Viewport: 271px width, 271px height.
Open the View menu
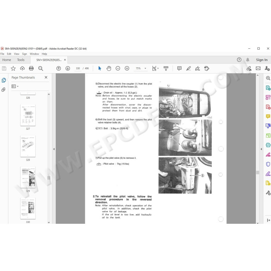click(x=17, y=54)
